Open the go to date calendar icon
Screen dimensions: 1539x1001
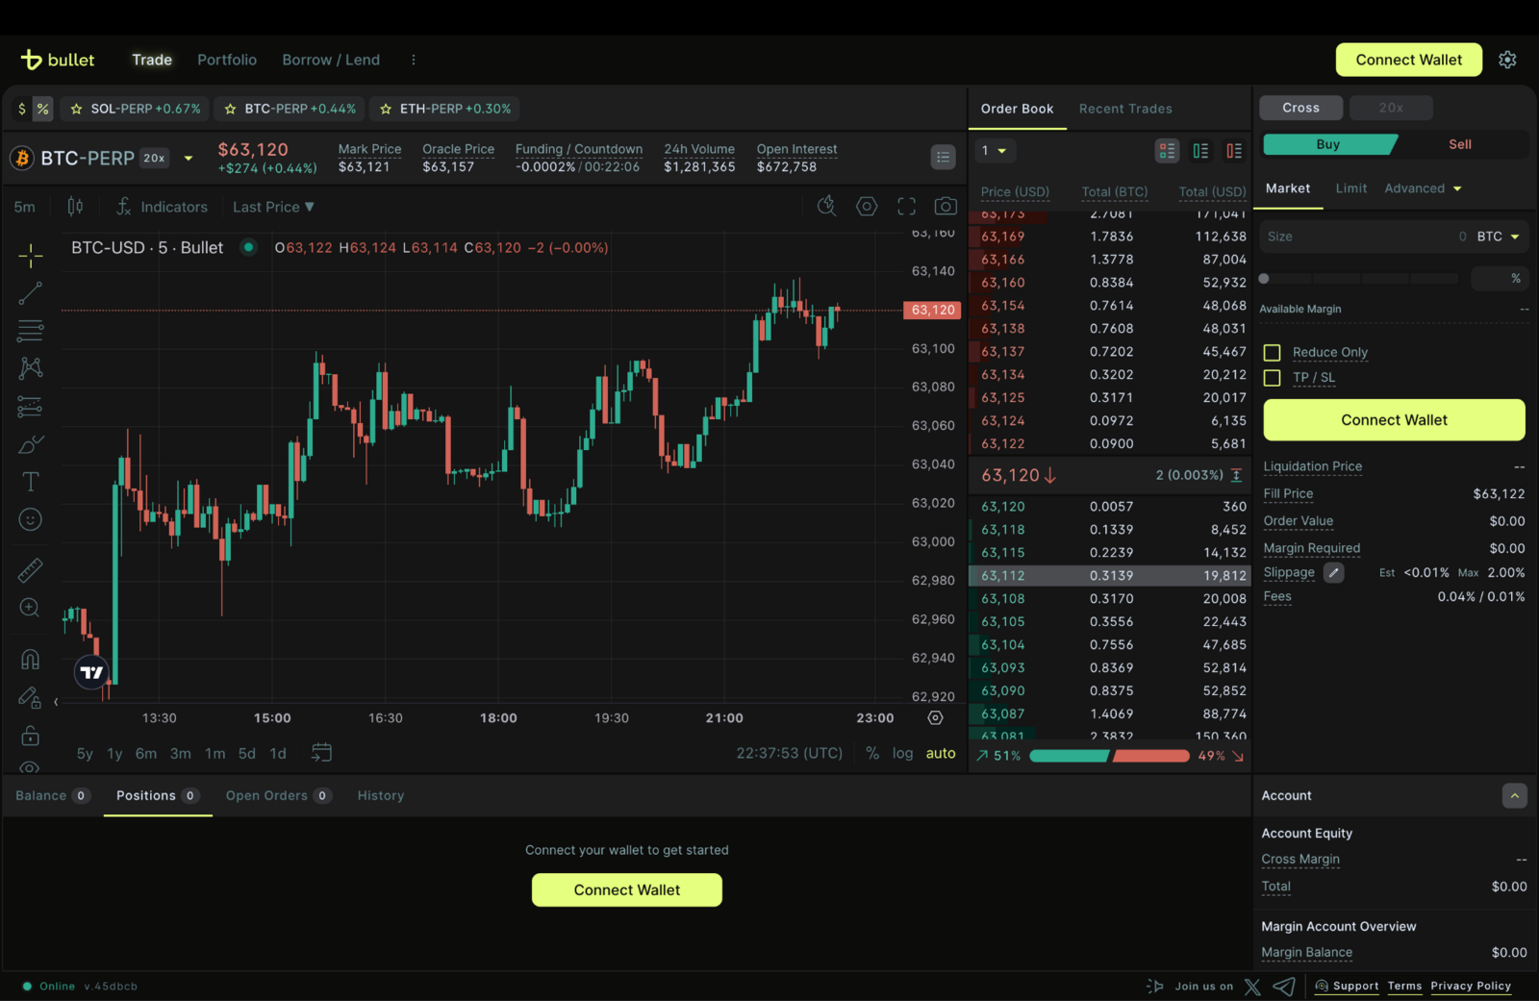(321, 753)
